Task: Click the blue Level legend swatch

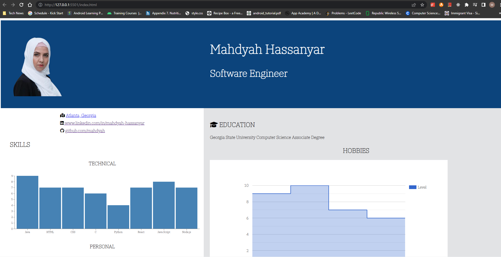Action: [412, 187]
